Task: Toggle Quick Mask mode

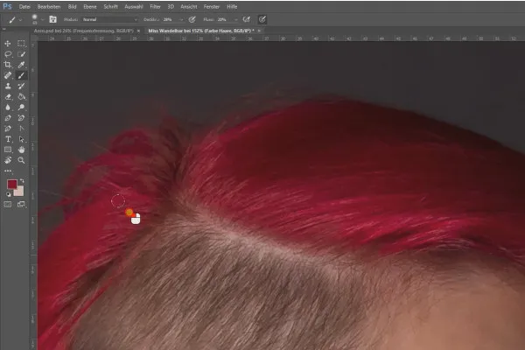Action: click(x=8, y=204)
